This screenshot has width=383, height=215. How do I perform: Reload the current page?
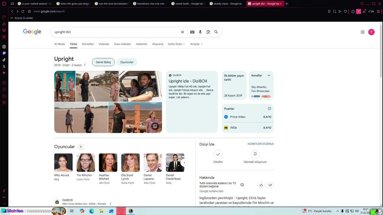[x=23, y=11]
